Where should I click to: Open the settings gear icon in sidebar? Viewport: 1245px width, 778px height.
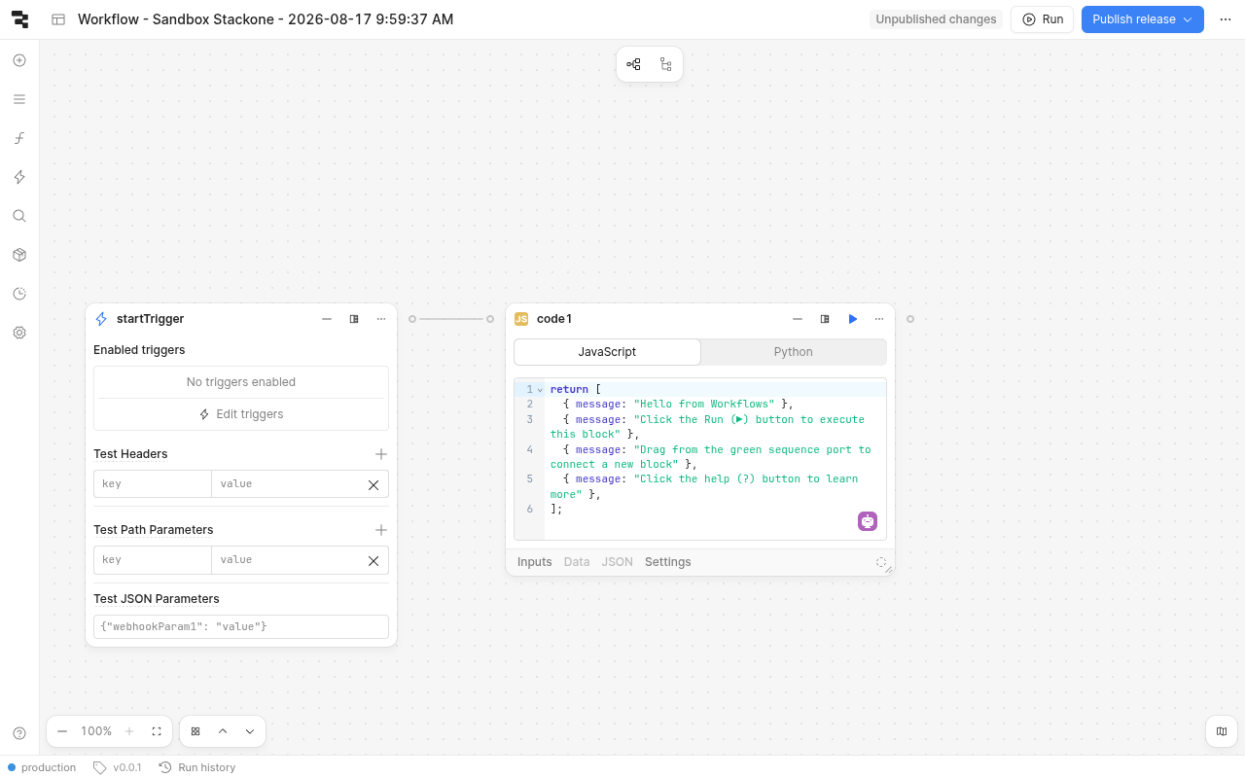tap(19, 333)
